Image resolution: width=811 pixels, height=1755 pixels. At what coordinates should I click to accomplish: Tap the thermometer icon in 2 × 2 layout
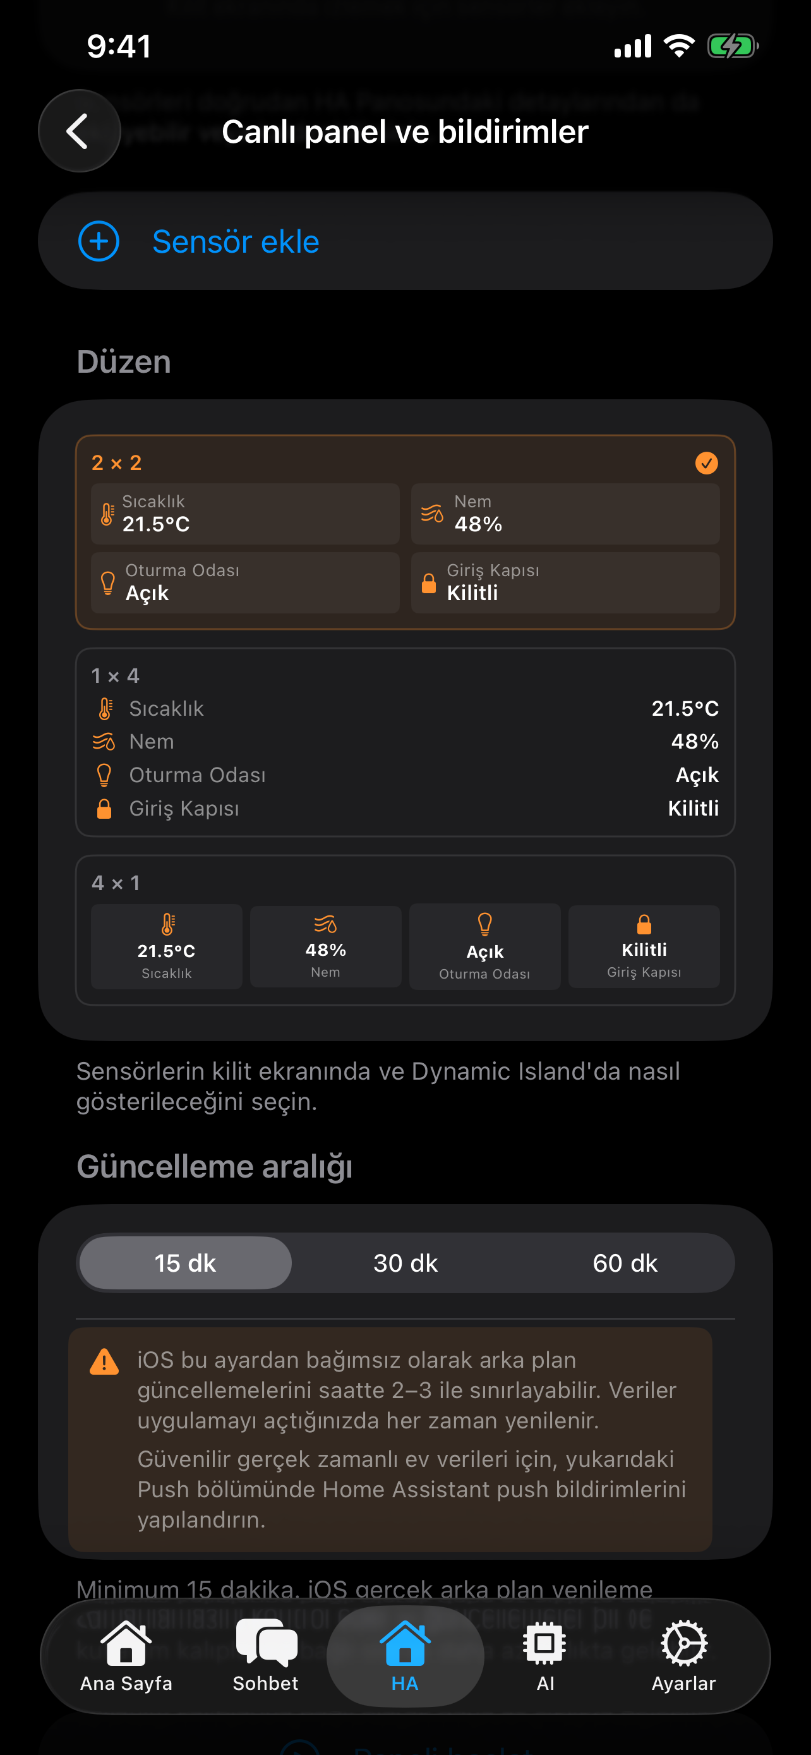pyautogui.click(x=107, y=514)
